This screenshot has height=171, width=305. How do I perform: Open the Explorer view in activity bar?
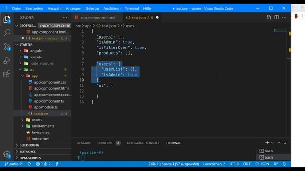click(7, 19)
